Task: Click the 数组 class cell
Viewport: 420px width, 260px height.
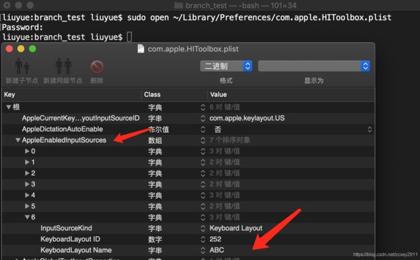Action: 155,141
